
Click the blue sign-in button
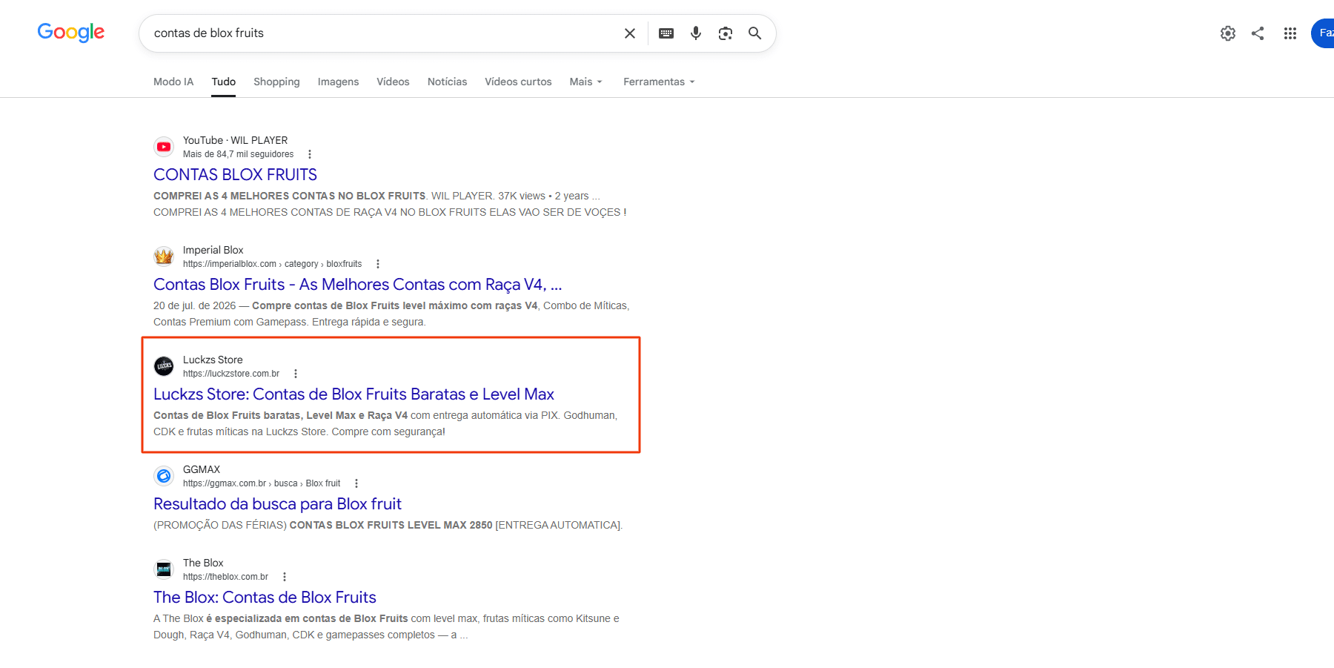tap(1323, 33)
